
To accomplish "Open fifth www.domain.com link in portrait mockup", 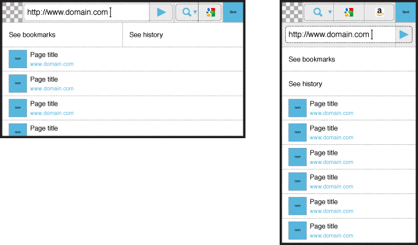I will pyautogui.click(x=331, y=211).
